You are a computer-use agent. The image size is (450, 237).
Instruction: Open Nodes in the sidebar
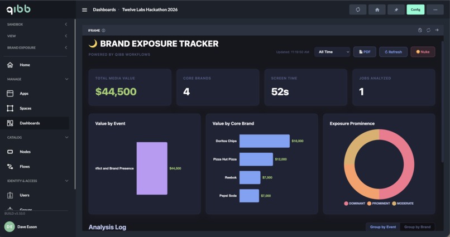point(35,152)
